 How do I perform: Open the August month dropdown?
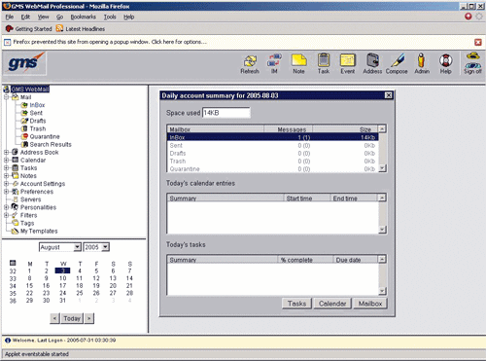(77, 247)
